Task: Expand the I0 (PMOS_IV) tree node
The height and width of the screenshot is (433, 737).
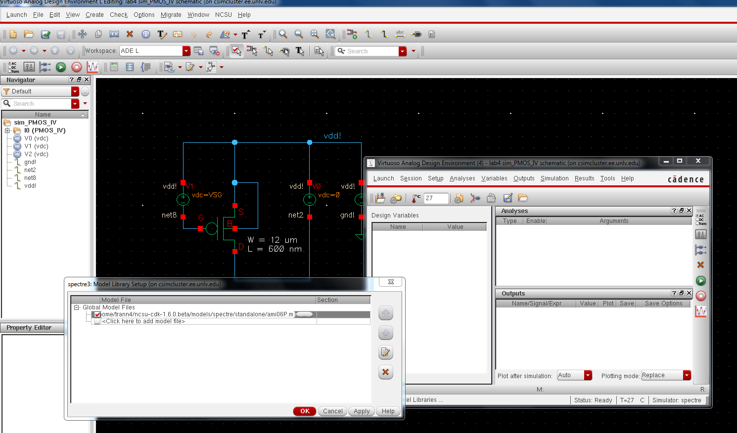Action: click(7, 130)
